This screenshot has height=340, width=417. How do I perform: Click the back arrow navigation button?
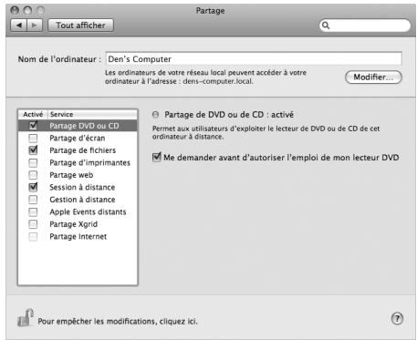coord(19,26)
